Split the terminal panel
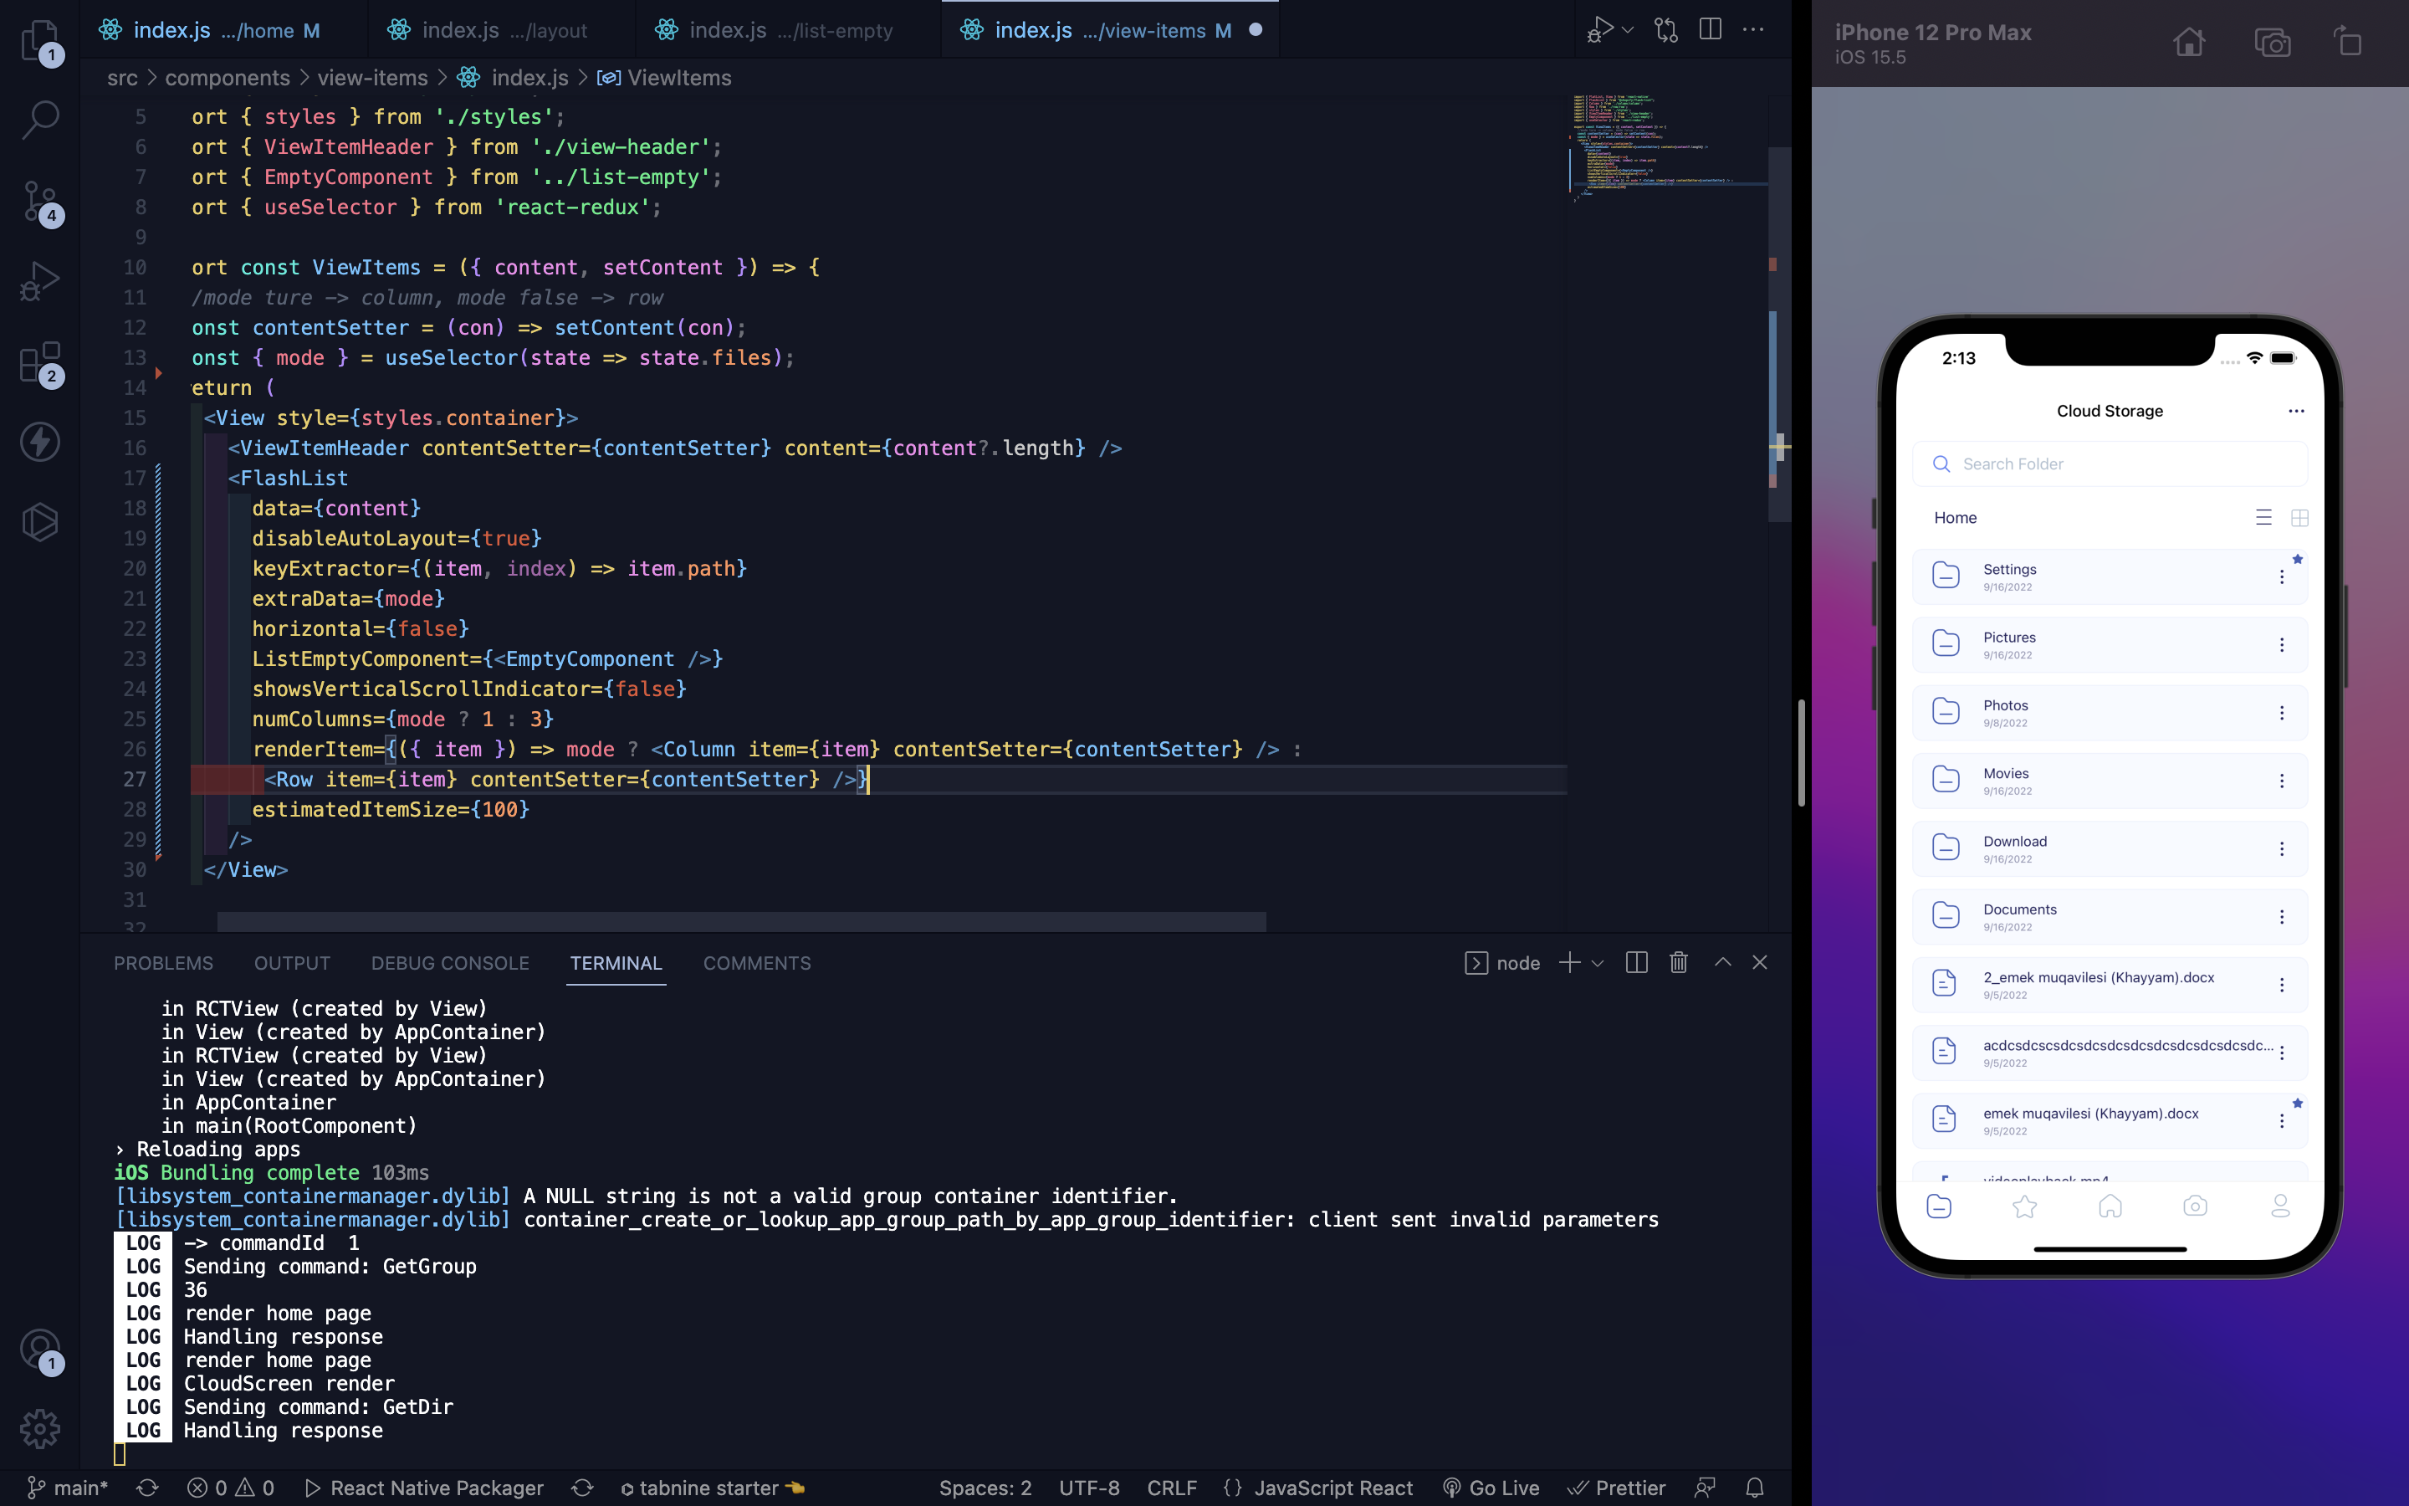The image size is (2409, 1506). [x=1636, y=962]
